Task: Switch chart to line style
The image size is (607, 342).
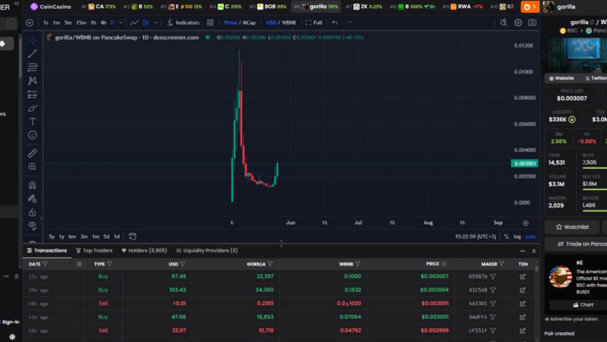Action: click(x=134, y=23)
